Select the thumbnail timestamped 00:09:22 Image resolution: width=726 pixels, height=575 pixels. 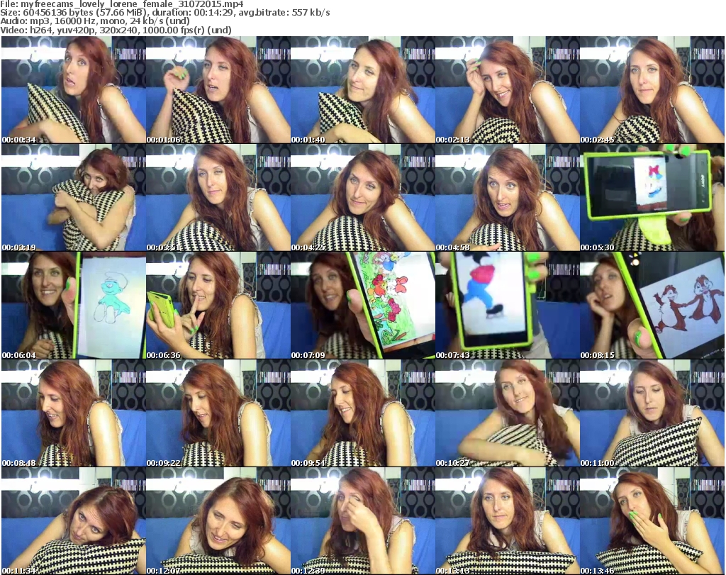[x=218, y=413]
